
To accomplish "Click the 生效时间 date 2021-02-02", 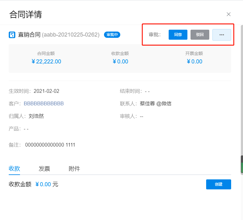I will coord(46,91).
